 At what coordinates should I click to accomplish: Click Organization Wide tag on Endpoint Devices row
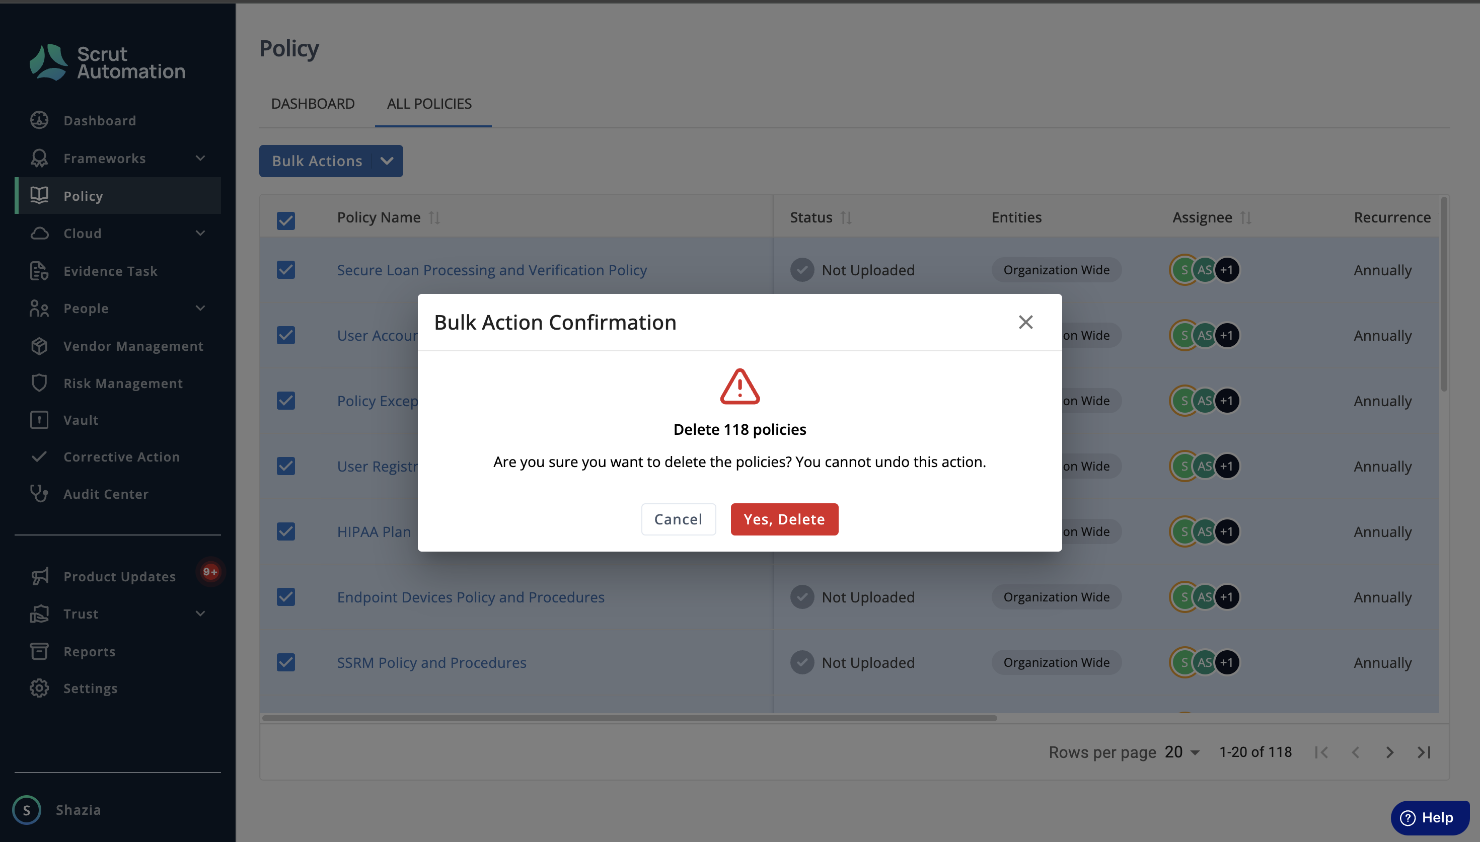1056,597
